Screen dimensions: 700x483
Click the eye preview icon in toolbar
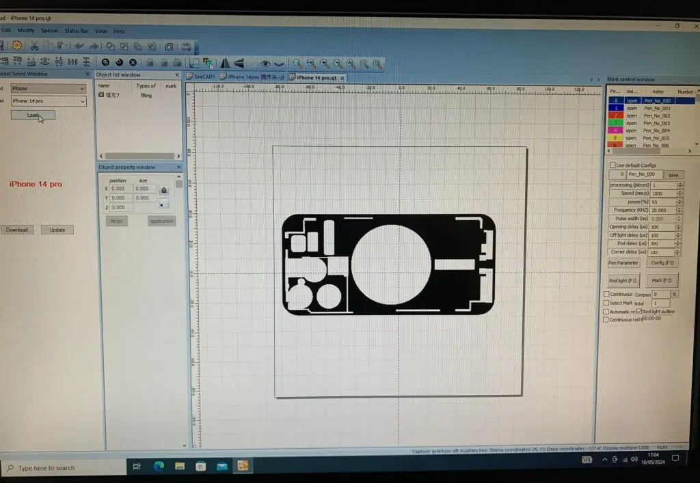(x=265, y=64)
